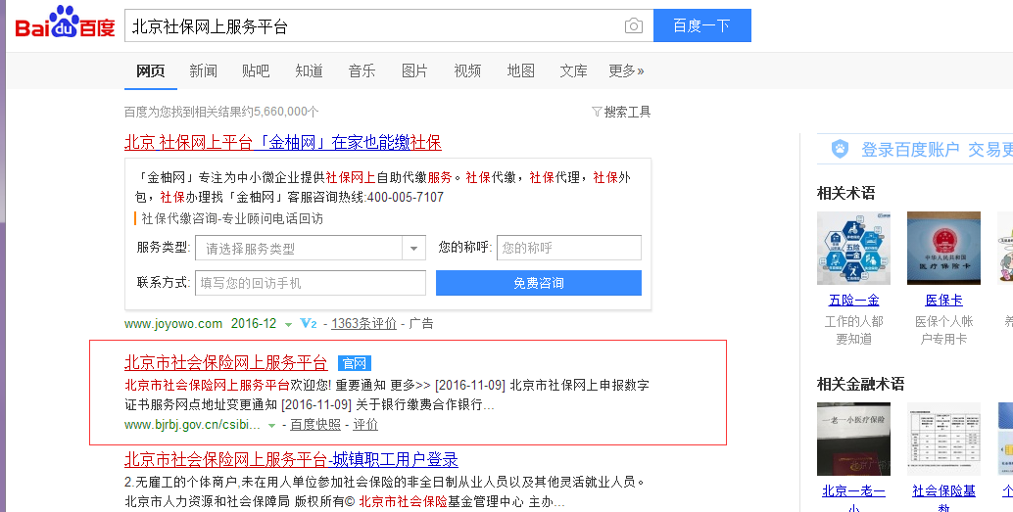Switch to 贴吧 tab
The image size is (1013, 512).
point(256,71)
